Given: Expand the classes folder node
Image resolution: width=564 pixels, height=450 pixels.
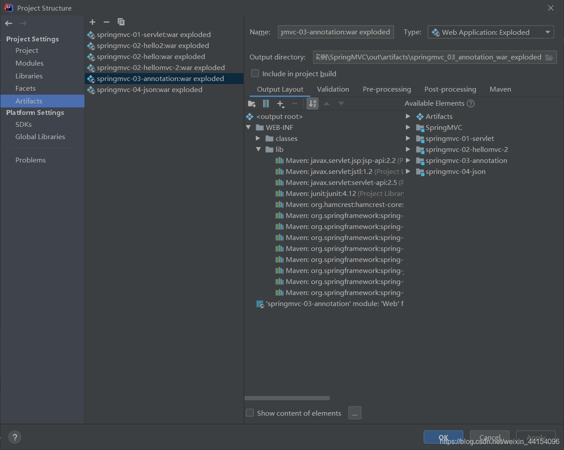Looking at the screenshot, I should pyautogui.click(x=258, y=139).
